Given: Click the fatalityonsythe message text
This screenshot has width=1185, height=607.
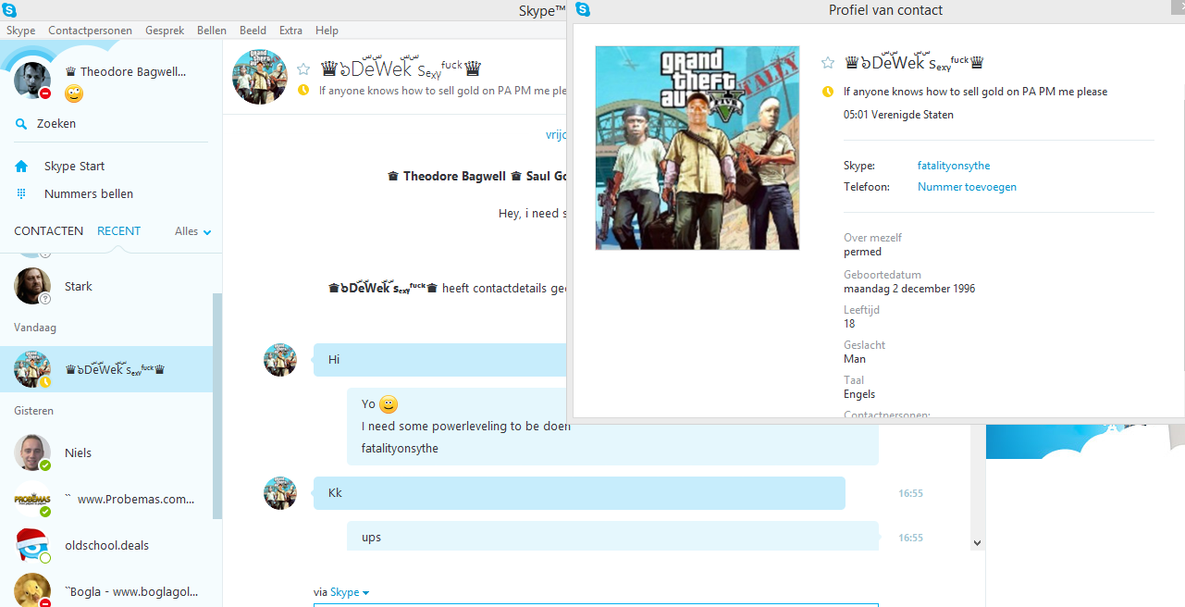Looking at the screenshot, I should (x=400, y=449).
